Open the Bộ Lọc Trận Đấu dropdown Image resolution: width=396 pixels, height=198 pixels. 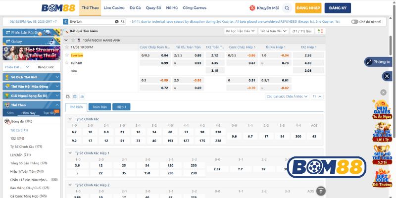tap(239, 31)
